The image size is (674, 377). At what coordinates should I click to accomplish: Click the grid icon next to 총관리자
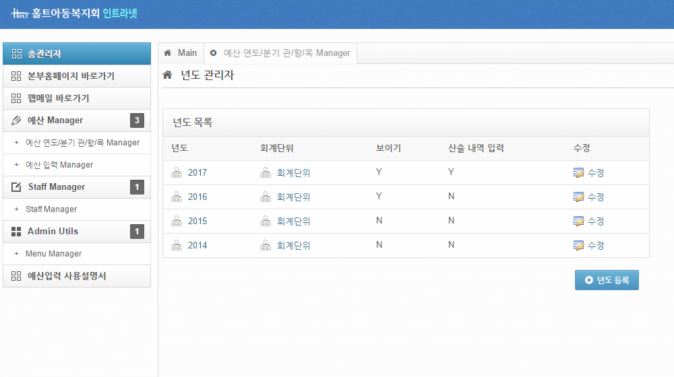17,54
